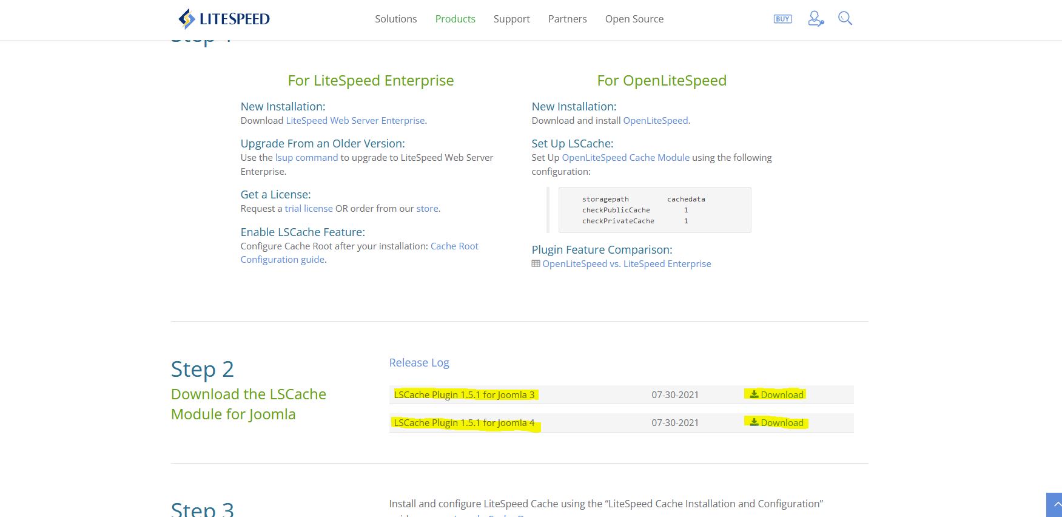
Task: Click the LiteSpeed logo
Action: click(x=224, y=19)
